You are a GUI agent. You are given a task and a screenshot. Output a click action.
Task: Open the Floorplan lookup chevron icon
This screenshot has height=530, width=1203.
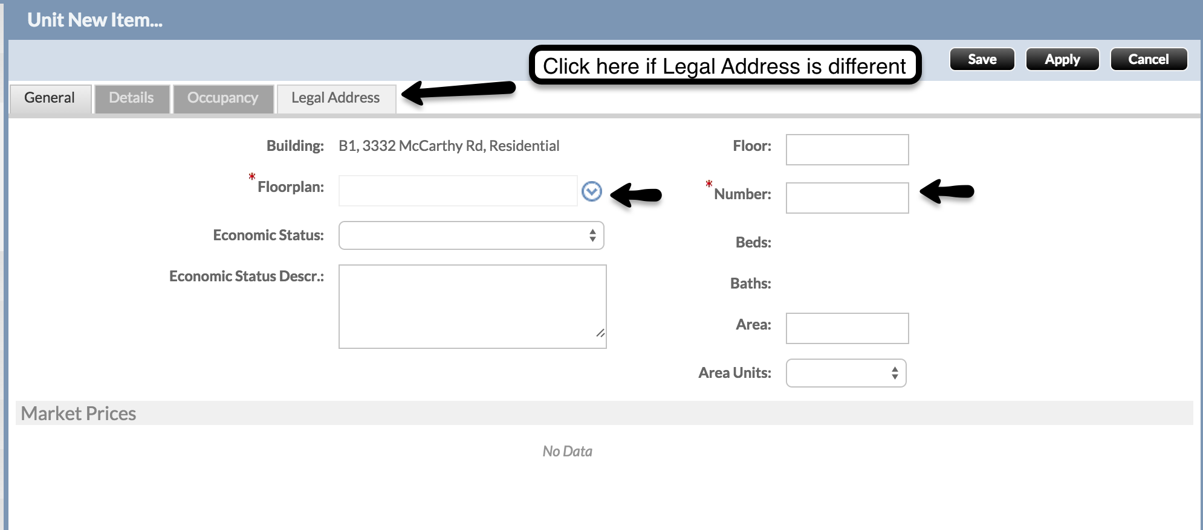pos(591,191)
